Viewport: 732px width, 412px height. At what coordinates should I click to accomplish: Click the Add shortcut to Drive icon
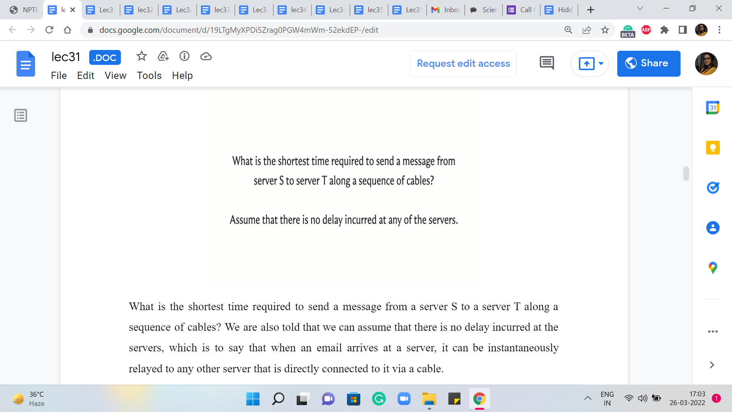pyautogui.click(x=163, y=56)
